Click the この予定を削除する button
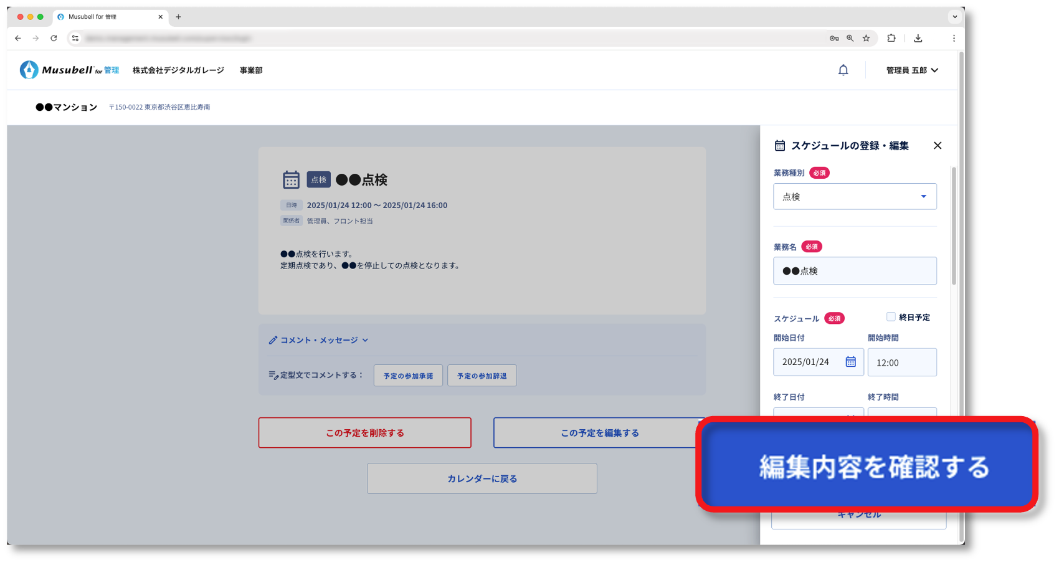The width and height of the screenshot is (1059, 565). [364, 433]
